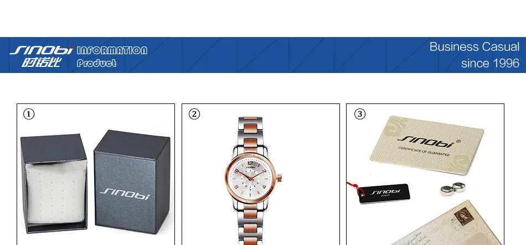Screen dimensions: 526x245
Task: Open the Certificate of Guarantee card
Action: [427, 144]
